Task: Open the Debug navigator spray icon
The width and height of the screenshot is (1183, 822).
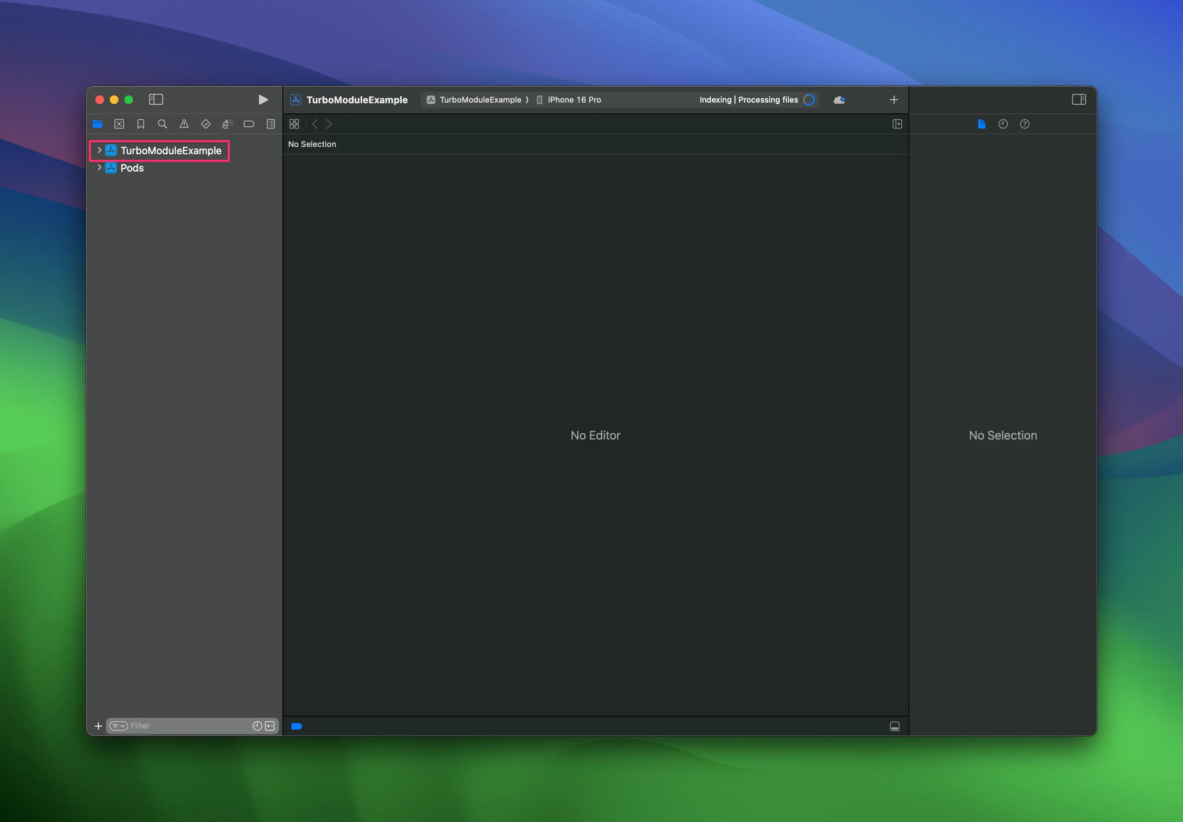Action: [x=227, y=124]
